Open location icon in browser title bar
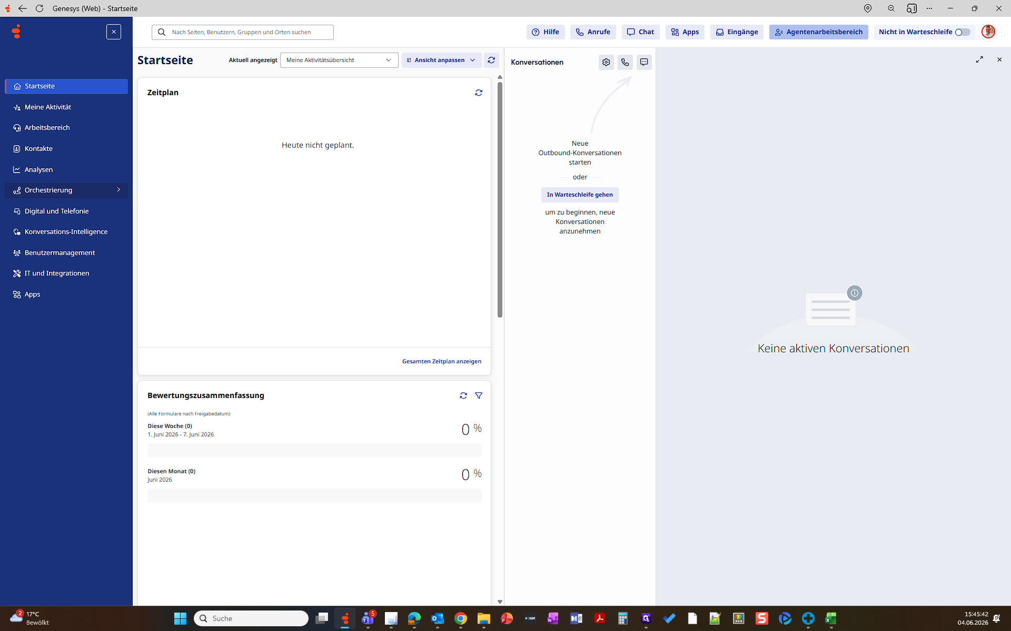 [x=868, y=8]
